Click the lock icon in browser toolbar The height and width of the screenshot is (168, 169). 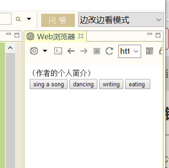click(161, 51)
